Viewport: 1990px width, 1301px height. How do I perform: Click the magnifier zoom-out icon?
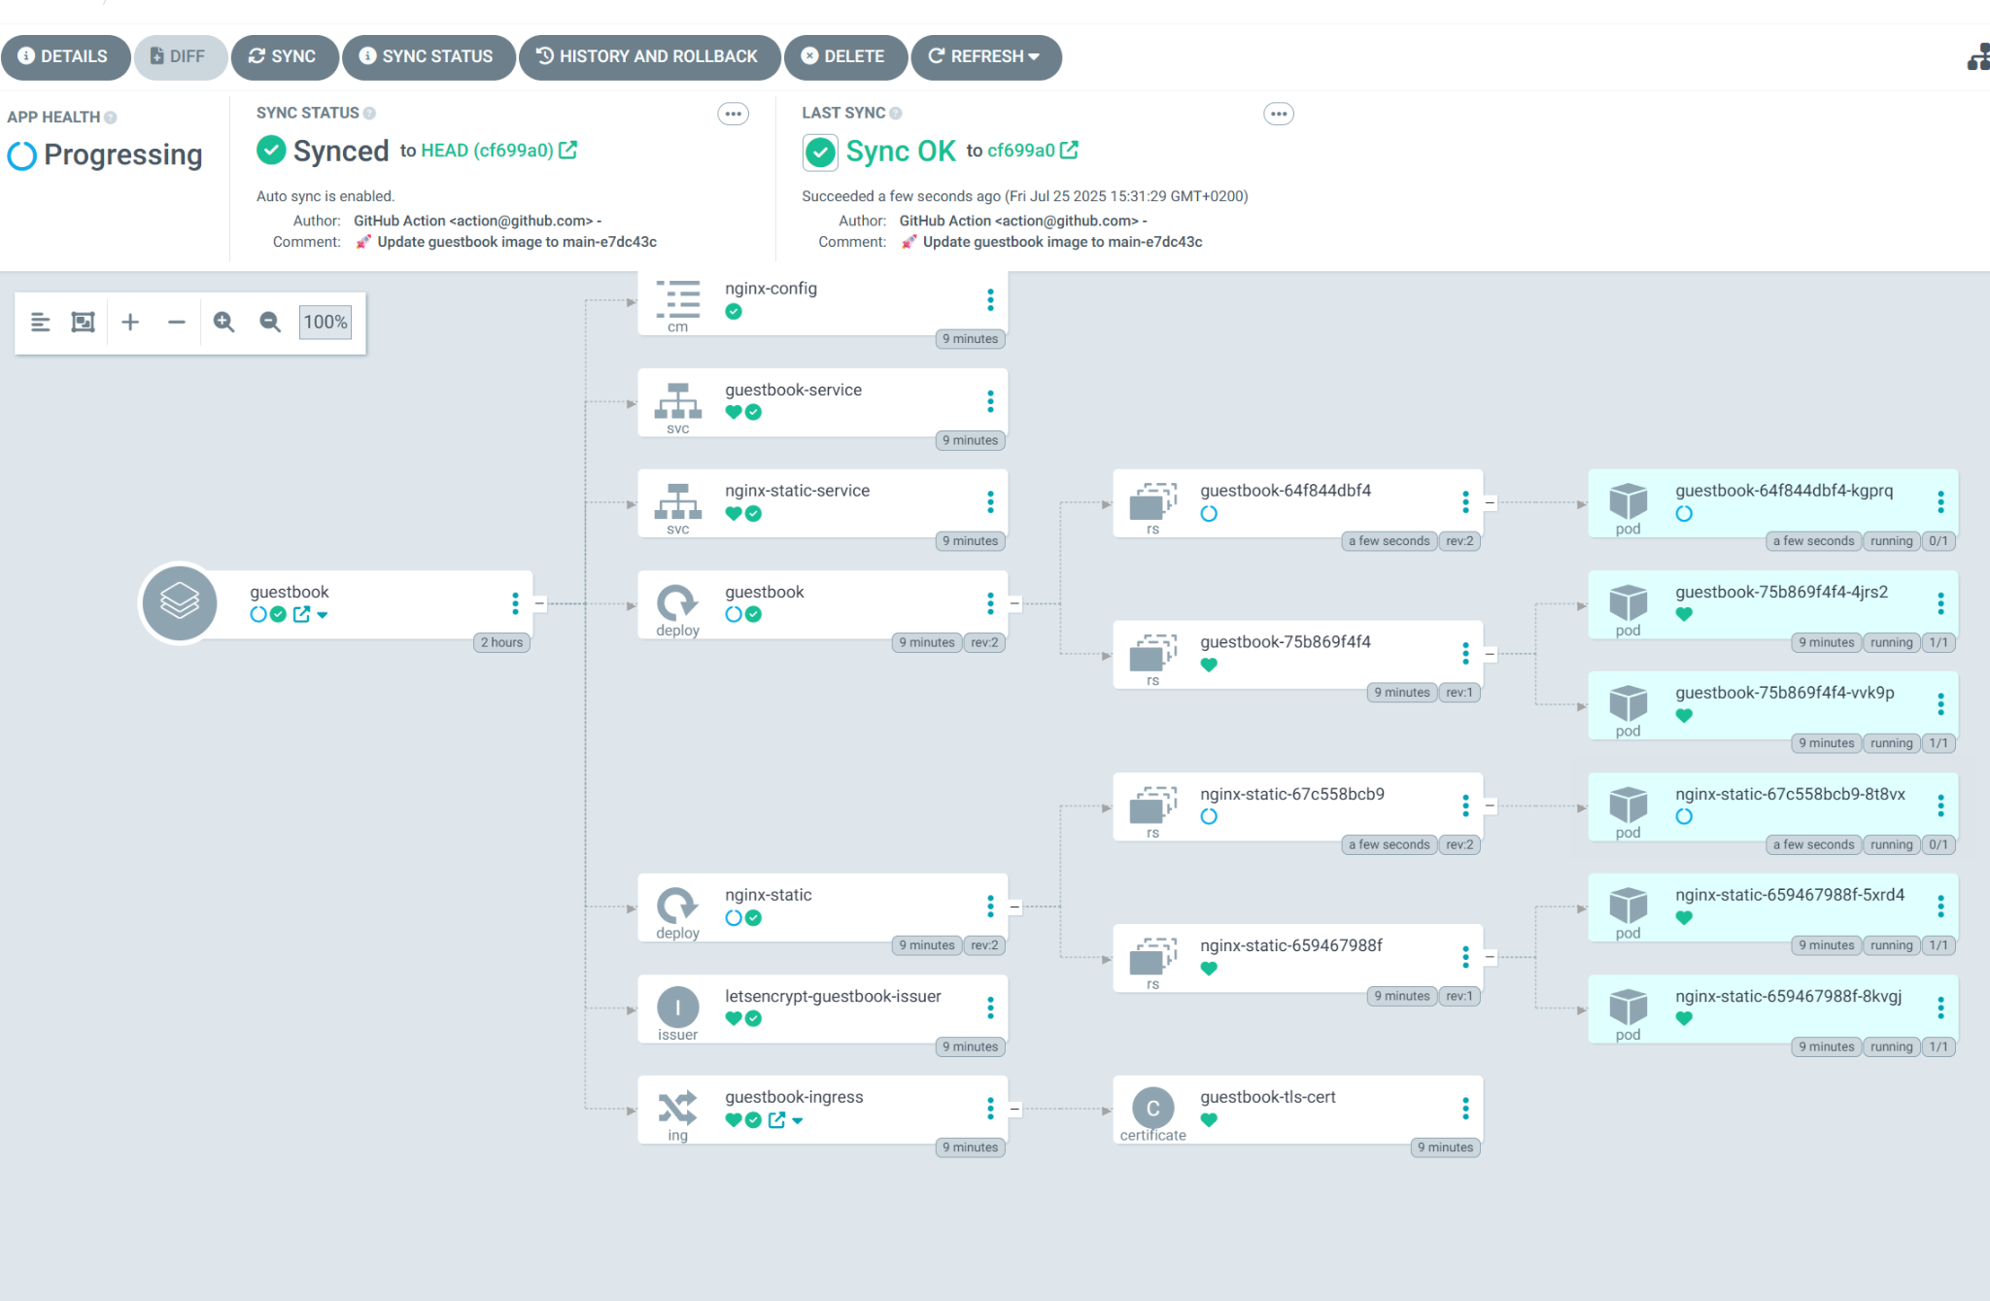[270, 322]
